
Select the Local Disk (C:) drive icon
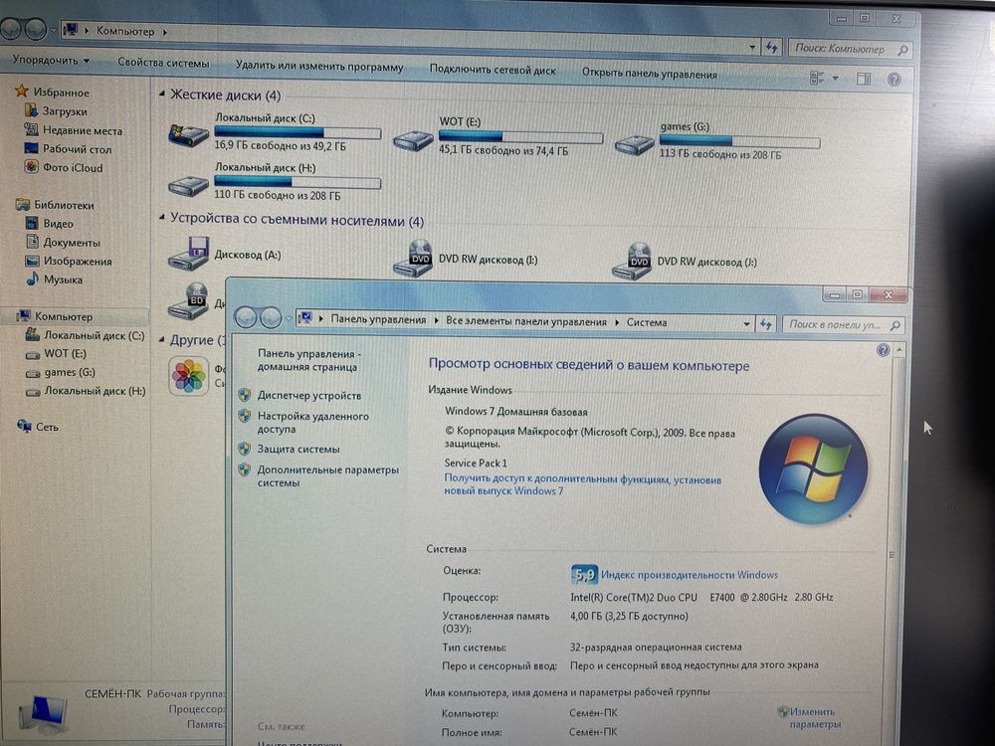click(188, 134)
